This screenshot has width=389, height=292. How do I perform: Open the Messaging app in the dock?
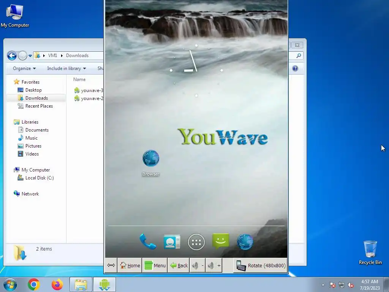click(x=221, y=241)
